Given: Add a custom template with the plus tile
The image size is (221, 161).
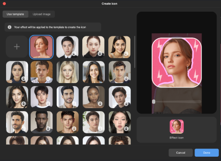Looking at the screenshot, I should pyautogui.click(x=17, y=47).
